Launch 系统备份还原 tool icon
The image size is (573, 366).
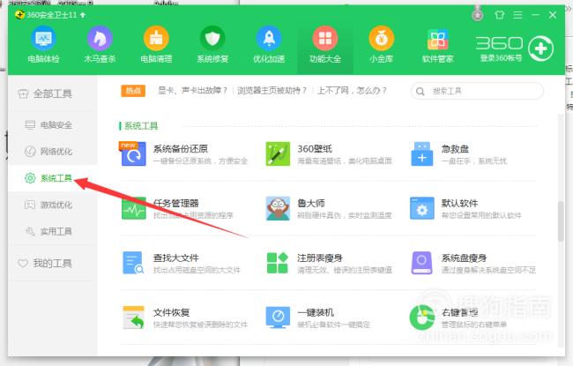coord(133,154)
